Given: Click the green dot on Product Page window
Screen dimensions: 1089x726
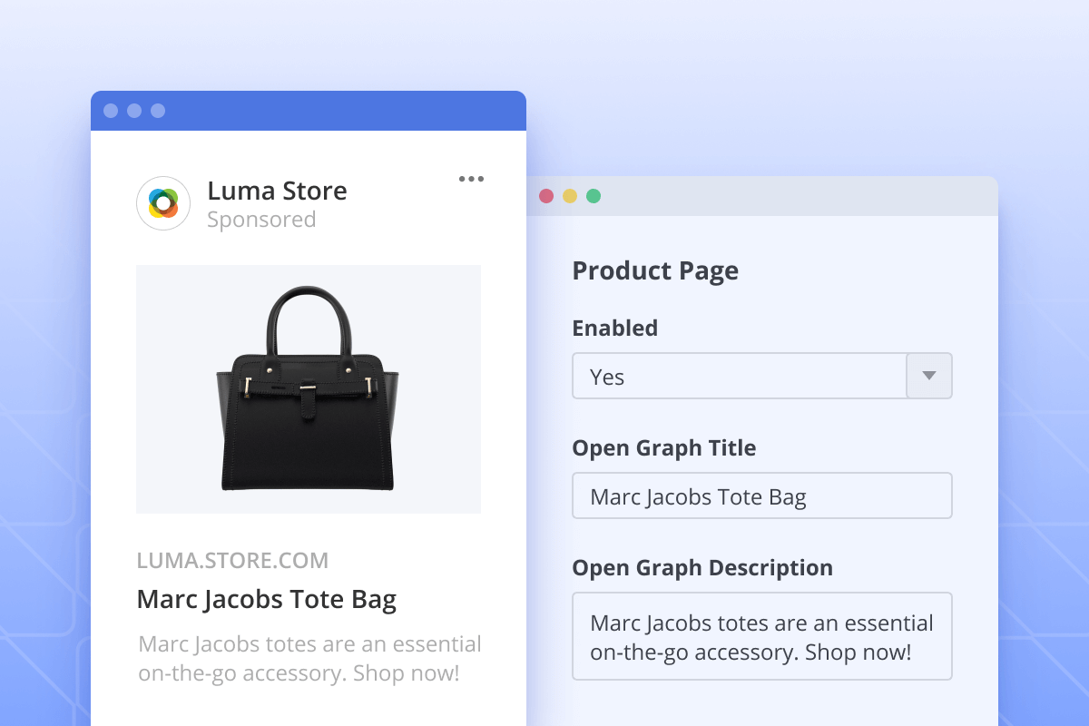Looking at the screenshot, I should coord(594,196).
